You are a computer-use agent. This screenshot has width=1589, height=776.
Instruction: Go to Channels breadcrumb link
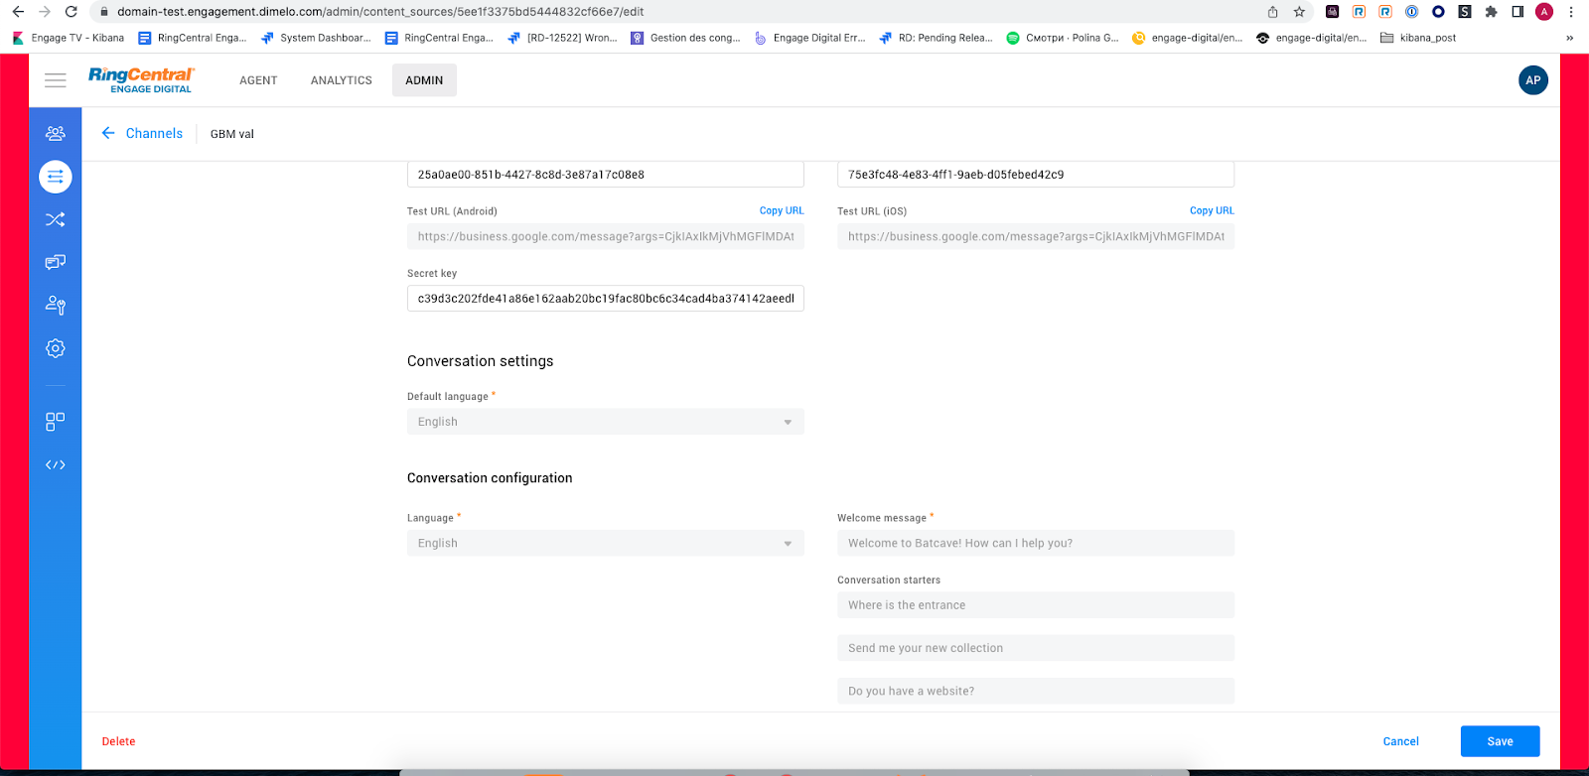pyautogui.click(x=154, y=133)
